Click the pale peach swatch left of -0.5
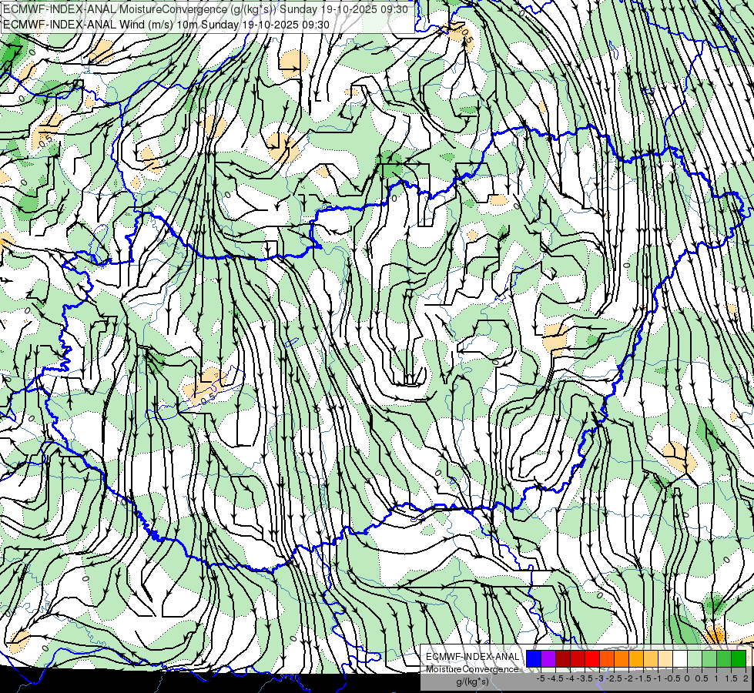This screenshot has width=754, height=693. [x=665, y=659]
